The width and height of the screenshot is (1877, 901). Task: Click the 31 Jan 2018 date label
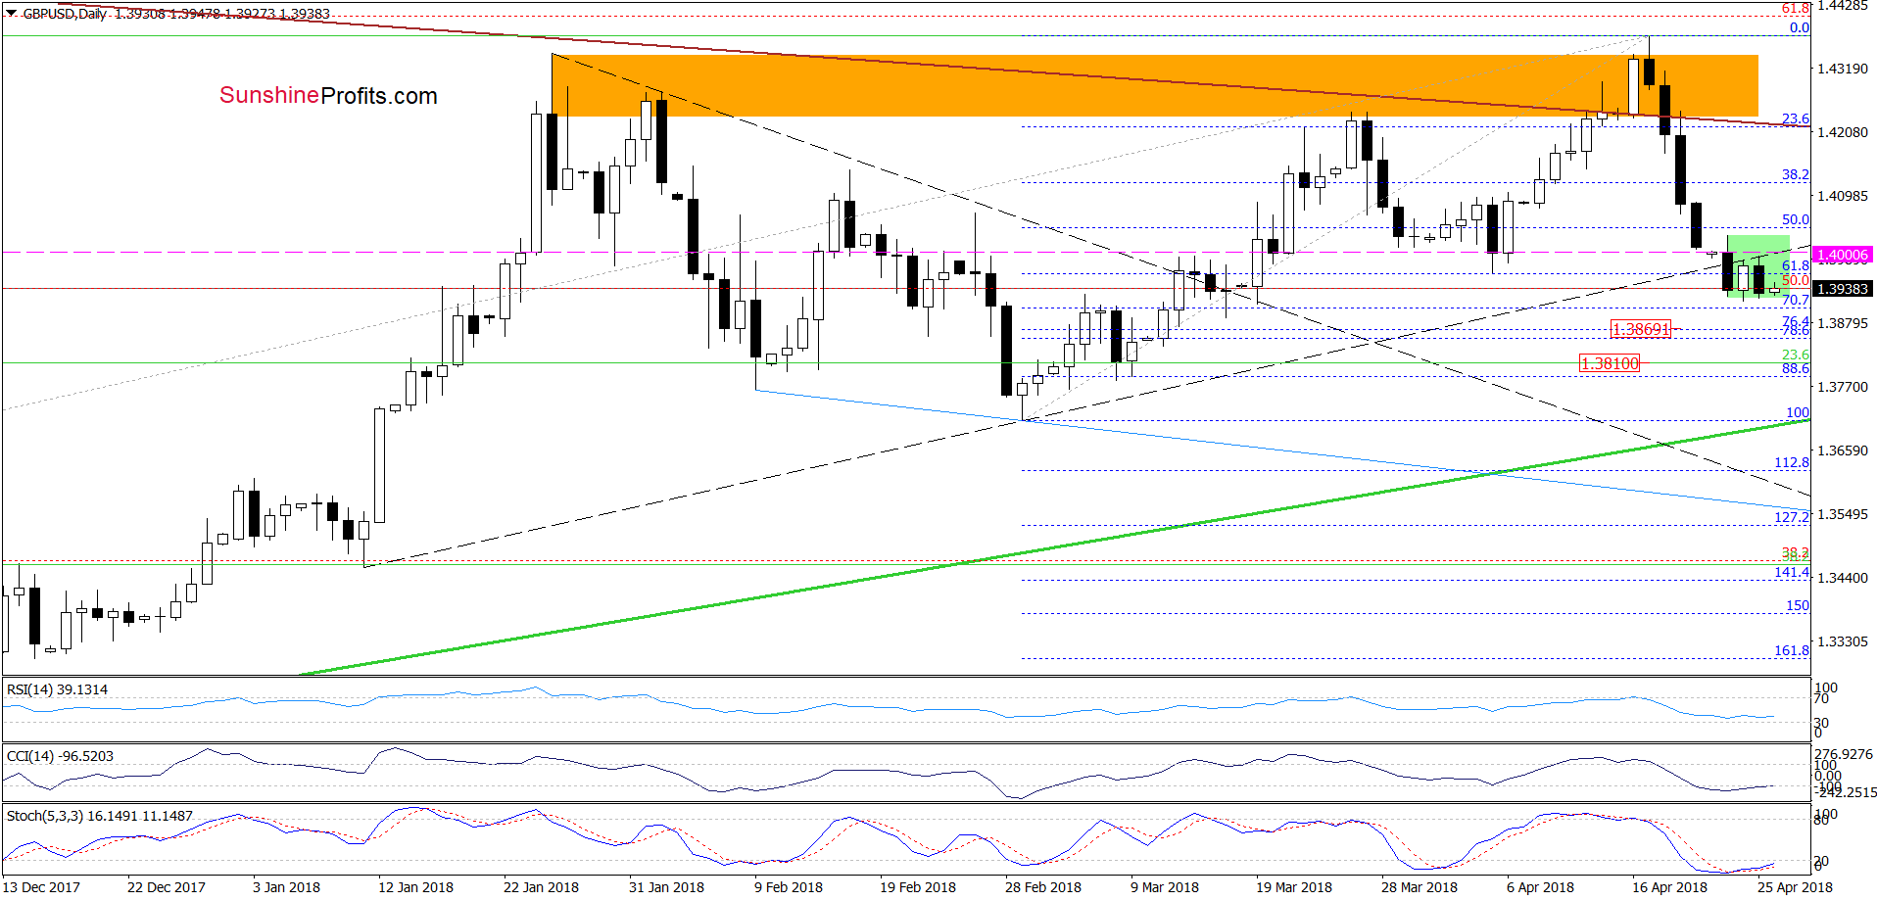(x=666, y=887)
